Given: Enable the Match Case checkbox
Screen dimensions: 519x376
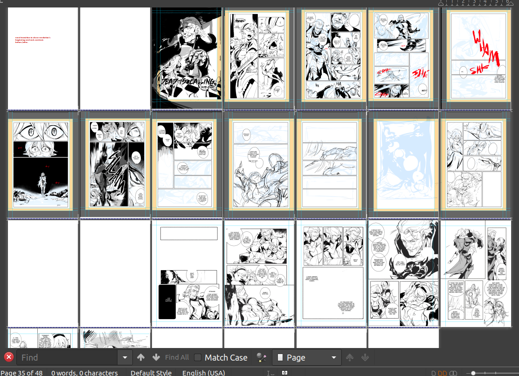Looking at the screenshot, I should (198, 358).
